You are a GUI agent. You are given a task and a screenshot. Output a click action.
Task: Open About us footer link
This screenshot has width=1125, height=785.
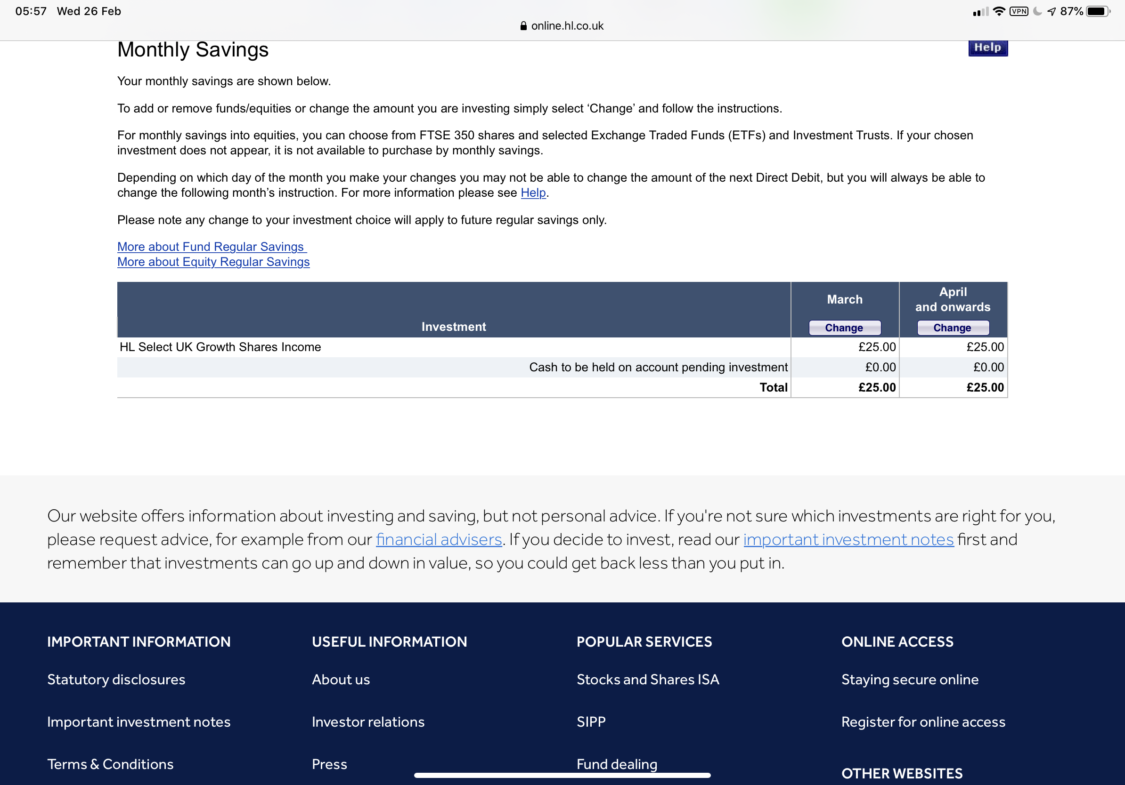click(341, 679)
